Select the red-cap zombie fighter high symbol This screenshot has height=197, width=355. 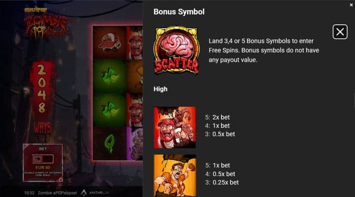click(x=175, y=128)
